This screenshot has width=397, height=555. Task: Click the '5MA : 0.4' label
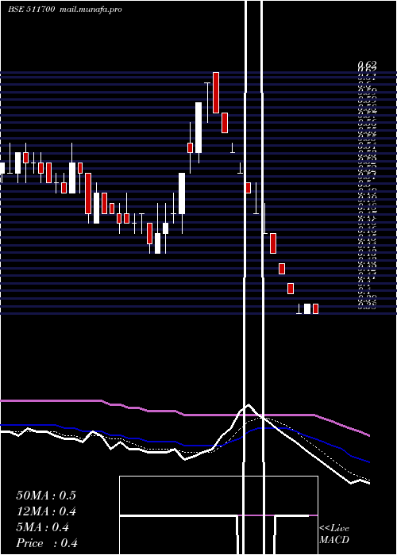[x=43, y=527]
